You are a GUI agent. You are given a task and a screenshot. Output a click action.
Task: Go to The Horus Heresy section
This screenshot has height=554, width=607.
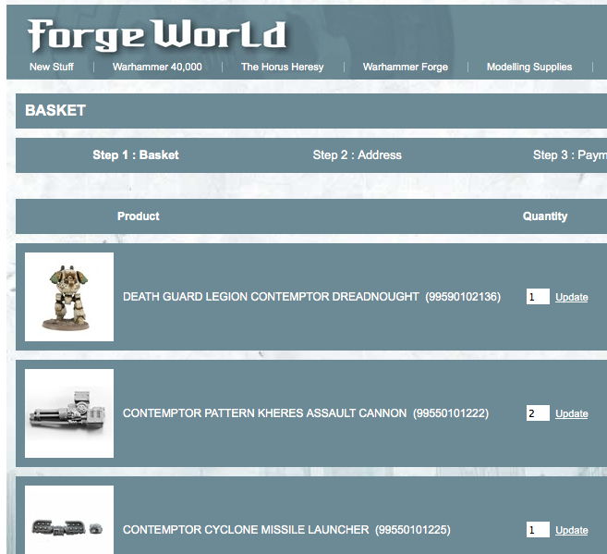282,67
